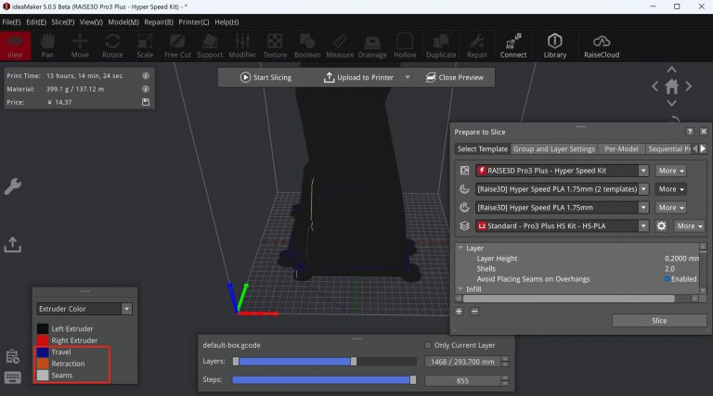Collapse the Layer settings group

coord(460,248)
